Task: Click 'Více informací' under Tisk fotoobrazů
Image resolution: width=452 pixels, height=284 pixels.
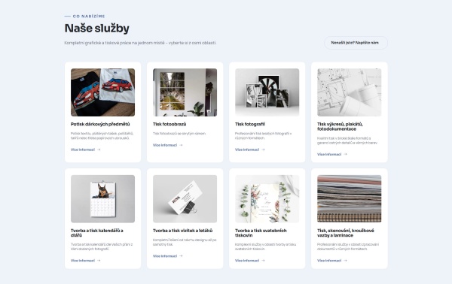Action: tap(165, 145)
